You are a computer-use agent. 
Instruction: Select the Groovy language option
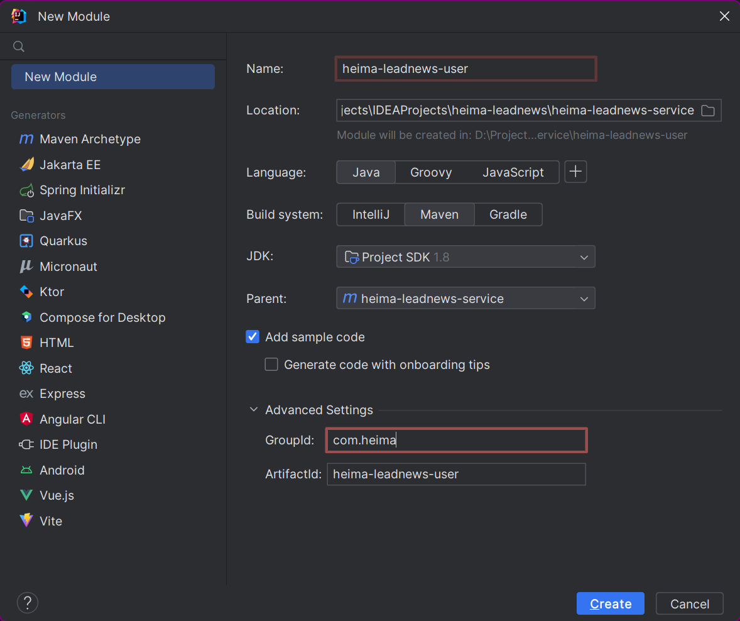click(431, 172)
